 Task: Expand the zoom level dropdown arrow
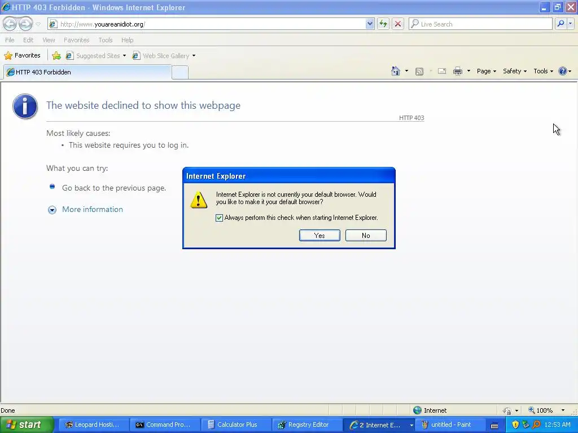point(563,410)
